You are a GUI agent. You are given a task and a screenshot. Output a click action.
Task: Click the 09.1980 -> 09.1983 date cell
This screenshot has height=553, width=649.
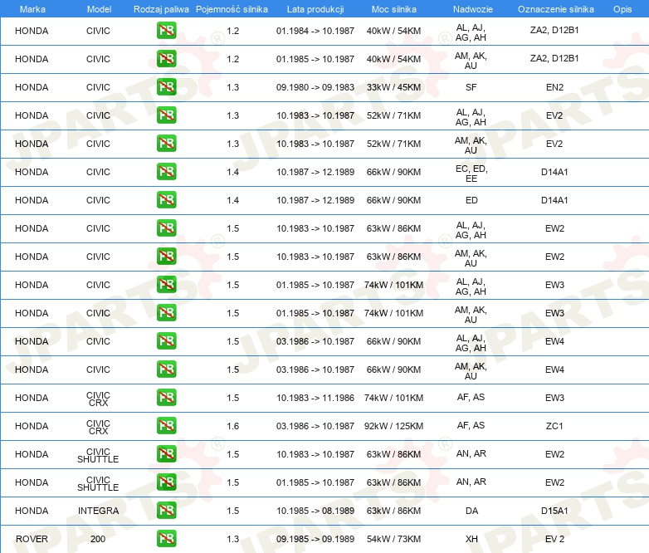click(x=315, y=87)
